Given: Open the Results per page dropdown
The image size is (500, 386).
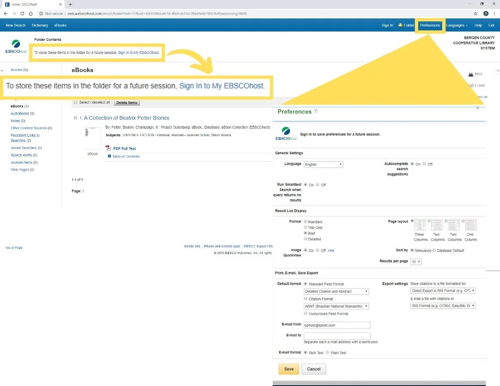Looking at the screenshot, I should point(416,262).
